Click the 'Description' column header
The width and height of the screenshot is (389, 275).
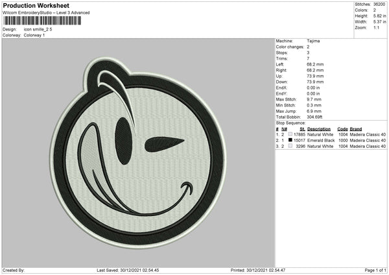[x=319, y=129]
